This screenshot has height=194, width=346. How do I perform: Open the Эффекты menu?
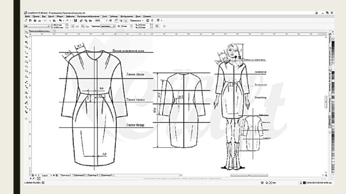pyautogui.click(x=70, y=17)
